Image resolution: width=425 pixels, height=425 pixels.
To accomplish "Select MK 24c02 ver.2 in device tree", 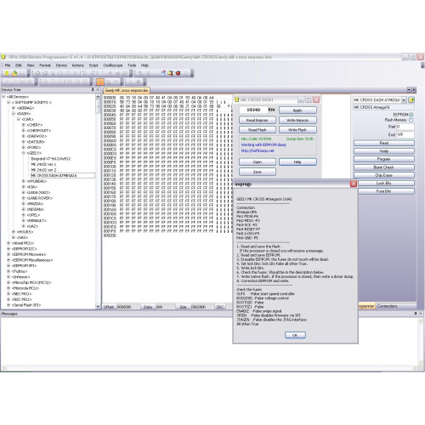I will [43, 170].
